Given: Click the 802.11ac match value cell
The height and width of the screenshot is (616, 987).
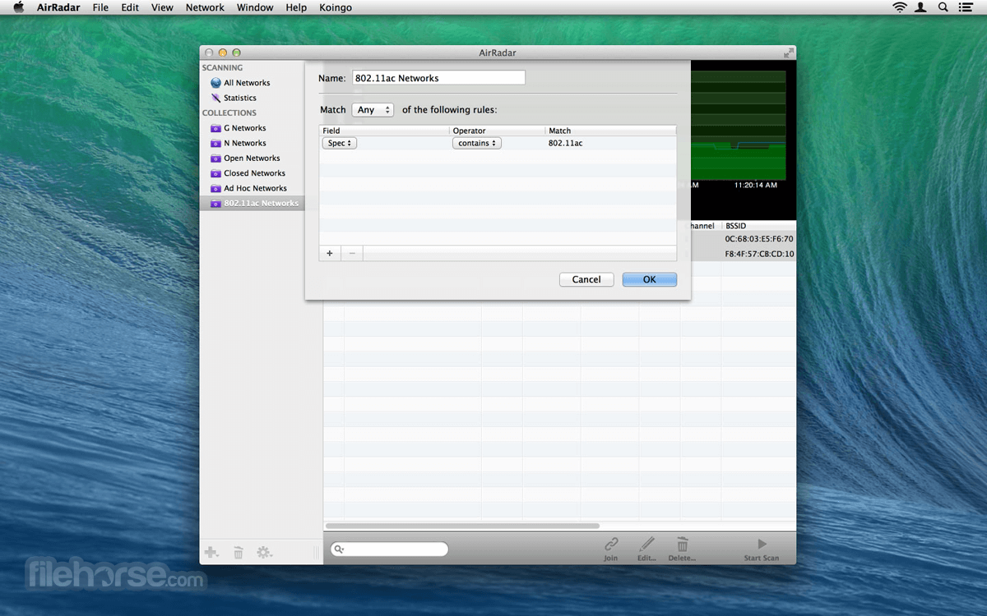Looking at the screenshot, I should click(566, 143).
